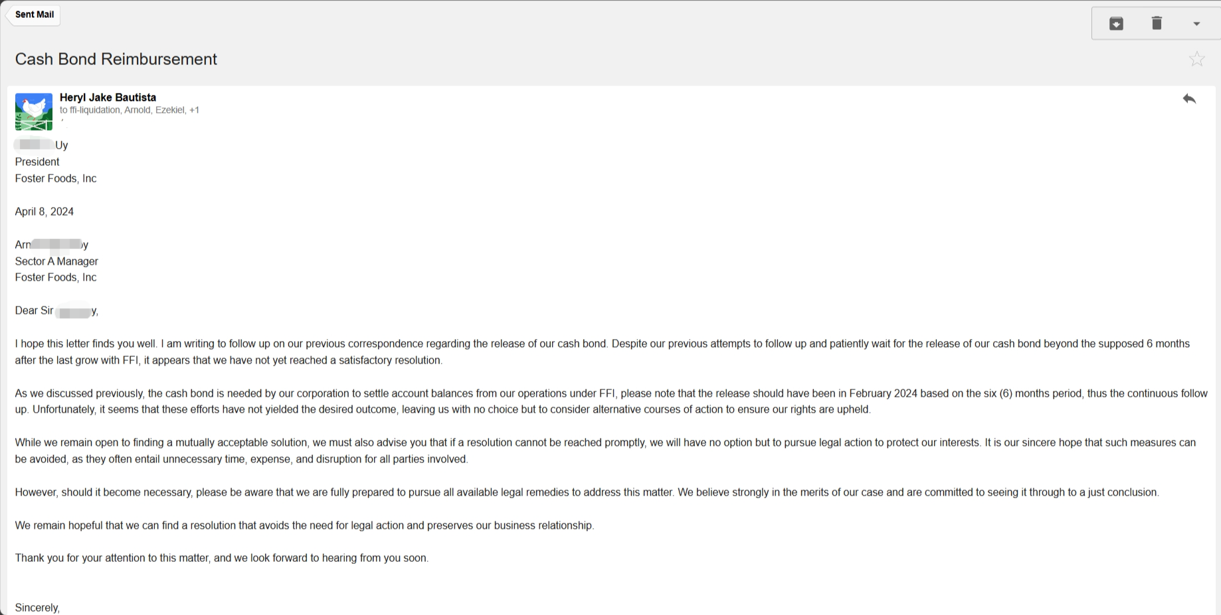Viewport: 1221px width, 615px height.
Task: Click the Cash Bond Reimbursement subject
Action: point(116,59)
